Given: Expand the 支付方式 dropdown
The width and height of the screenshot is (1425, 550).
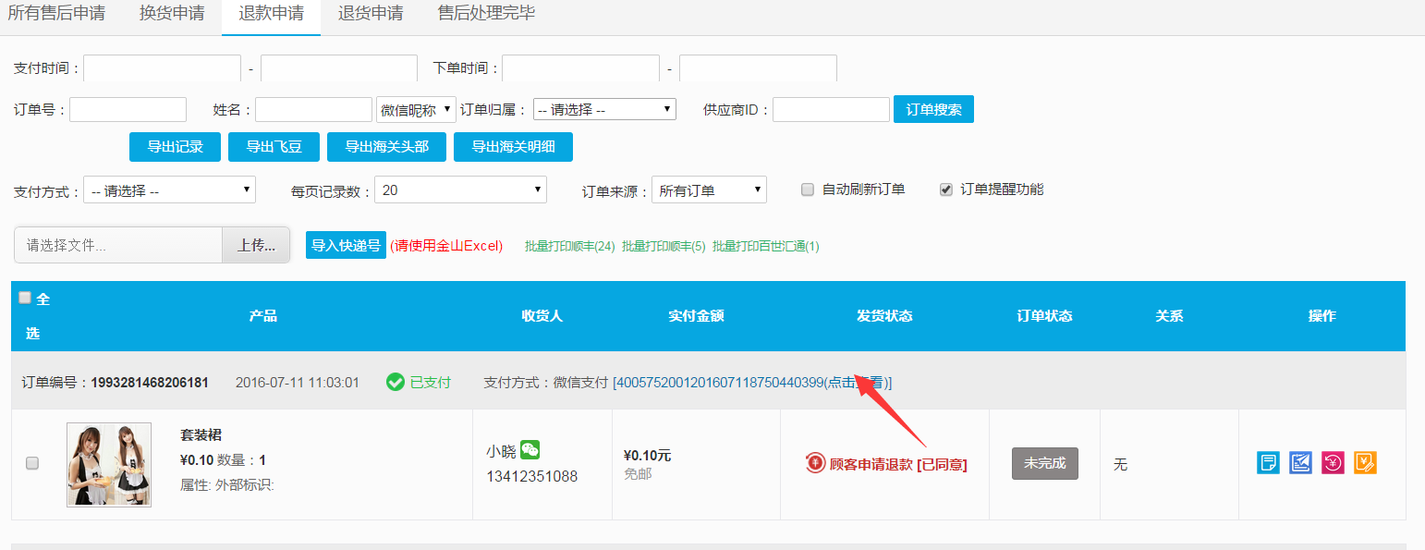Looking at the screenshot, I should click(169, 190).
